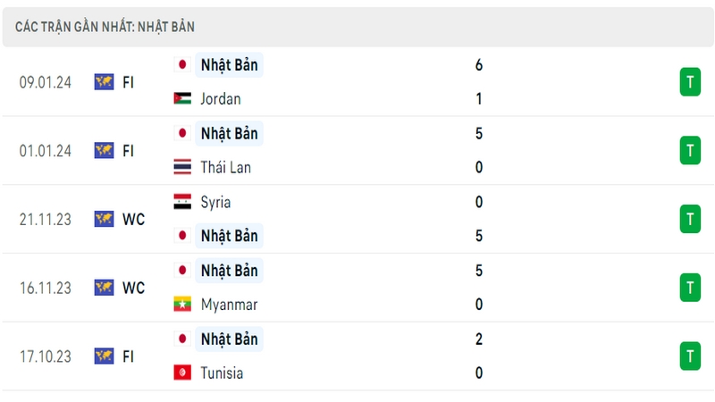Click the green T badge for the Myanmar match
715x402 pixels.
click(690, 288)
